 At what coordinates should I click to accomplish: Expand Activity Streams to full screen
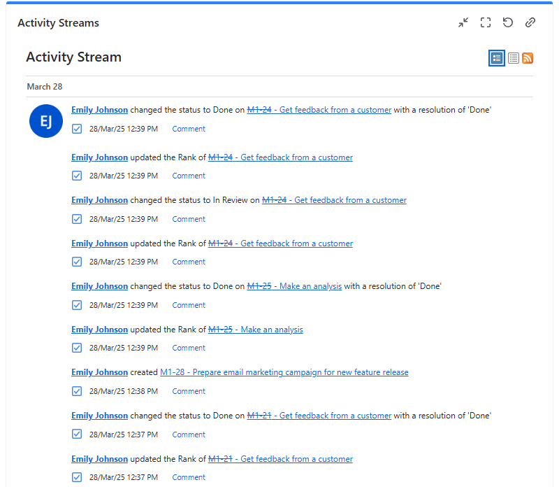(486, 22)
